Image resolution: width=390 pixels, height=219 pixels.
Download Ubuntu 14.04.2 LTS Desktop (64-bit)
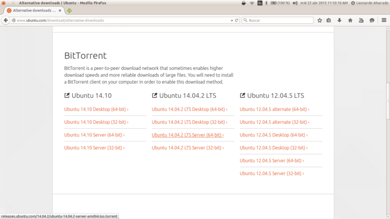click(189, 109)
